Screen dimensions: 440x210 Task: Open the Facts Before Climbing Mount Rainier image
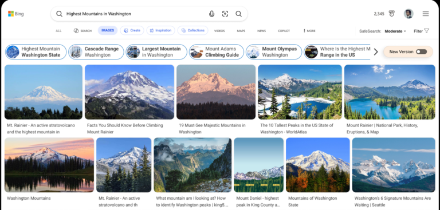(129, 92)
